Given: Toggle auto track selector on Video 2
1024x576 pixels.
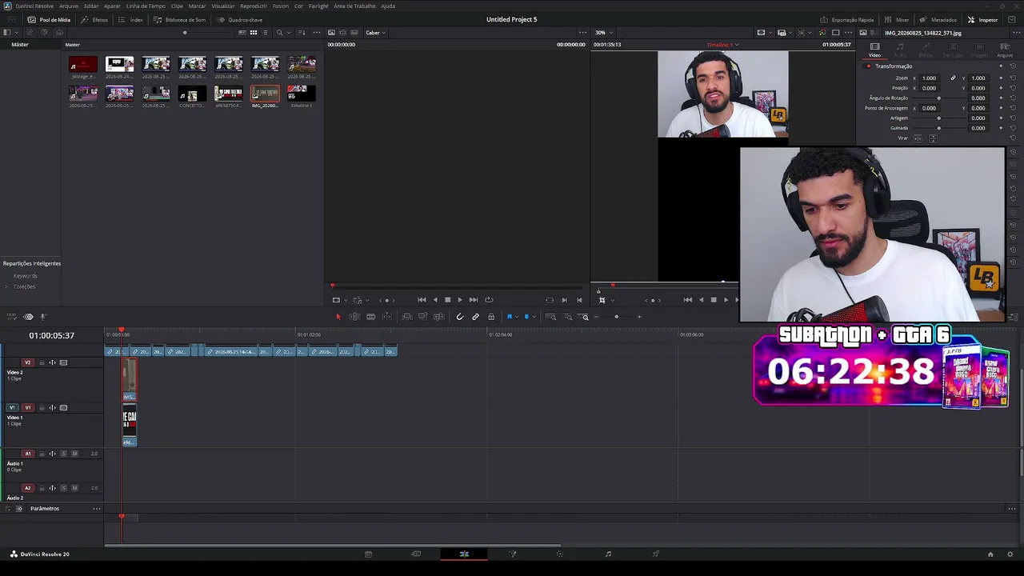Looking at the screenshot, I should click(53, 362).
